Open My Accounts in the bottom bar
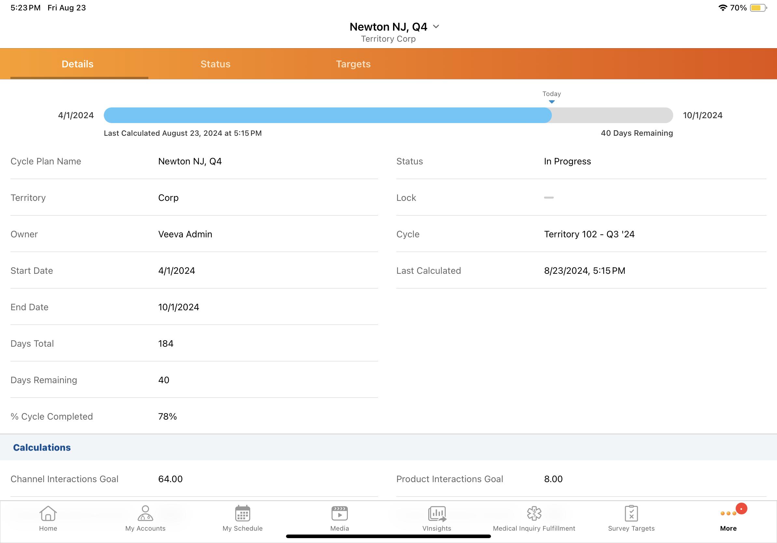 [145, 514]
